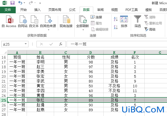Sort descending Z to A
Image resolution: width=167 pixels, height=116 pixels.
(116, 27)
